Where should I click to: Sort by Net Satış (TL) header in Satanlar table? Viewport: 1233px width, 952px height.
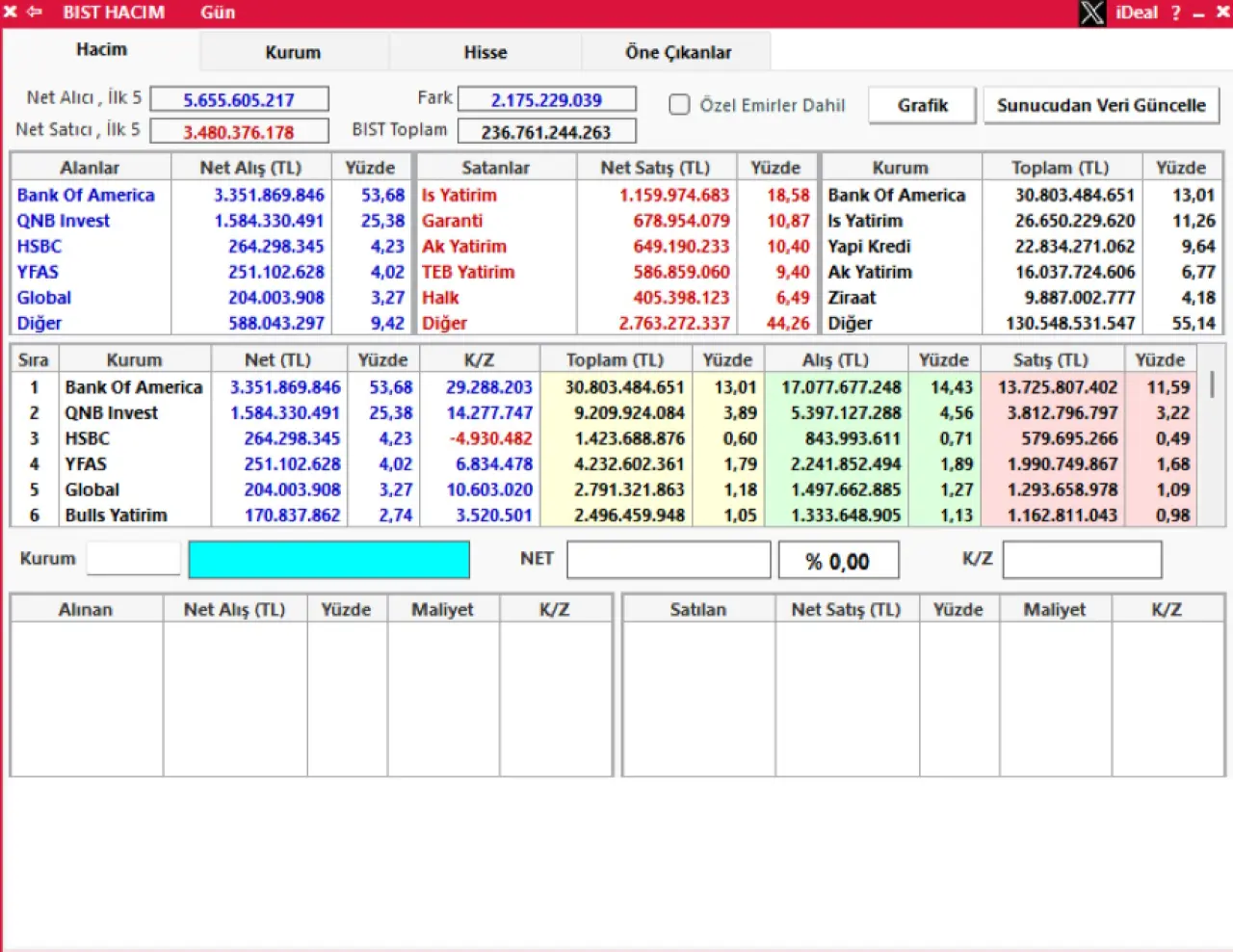pos(656,168)
